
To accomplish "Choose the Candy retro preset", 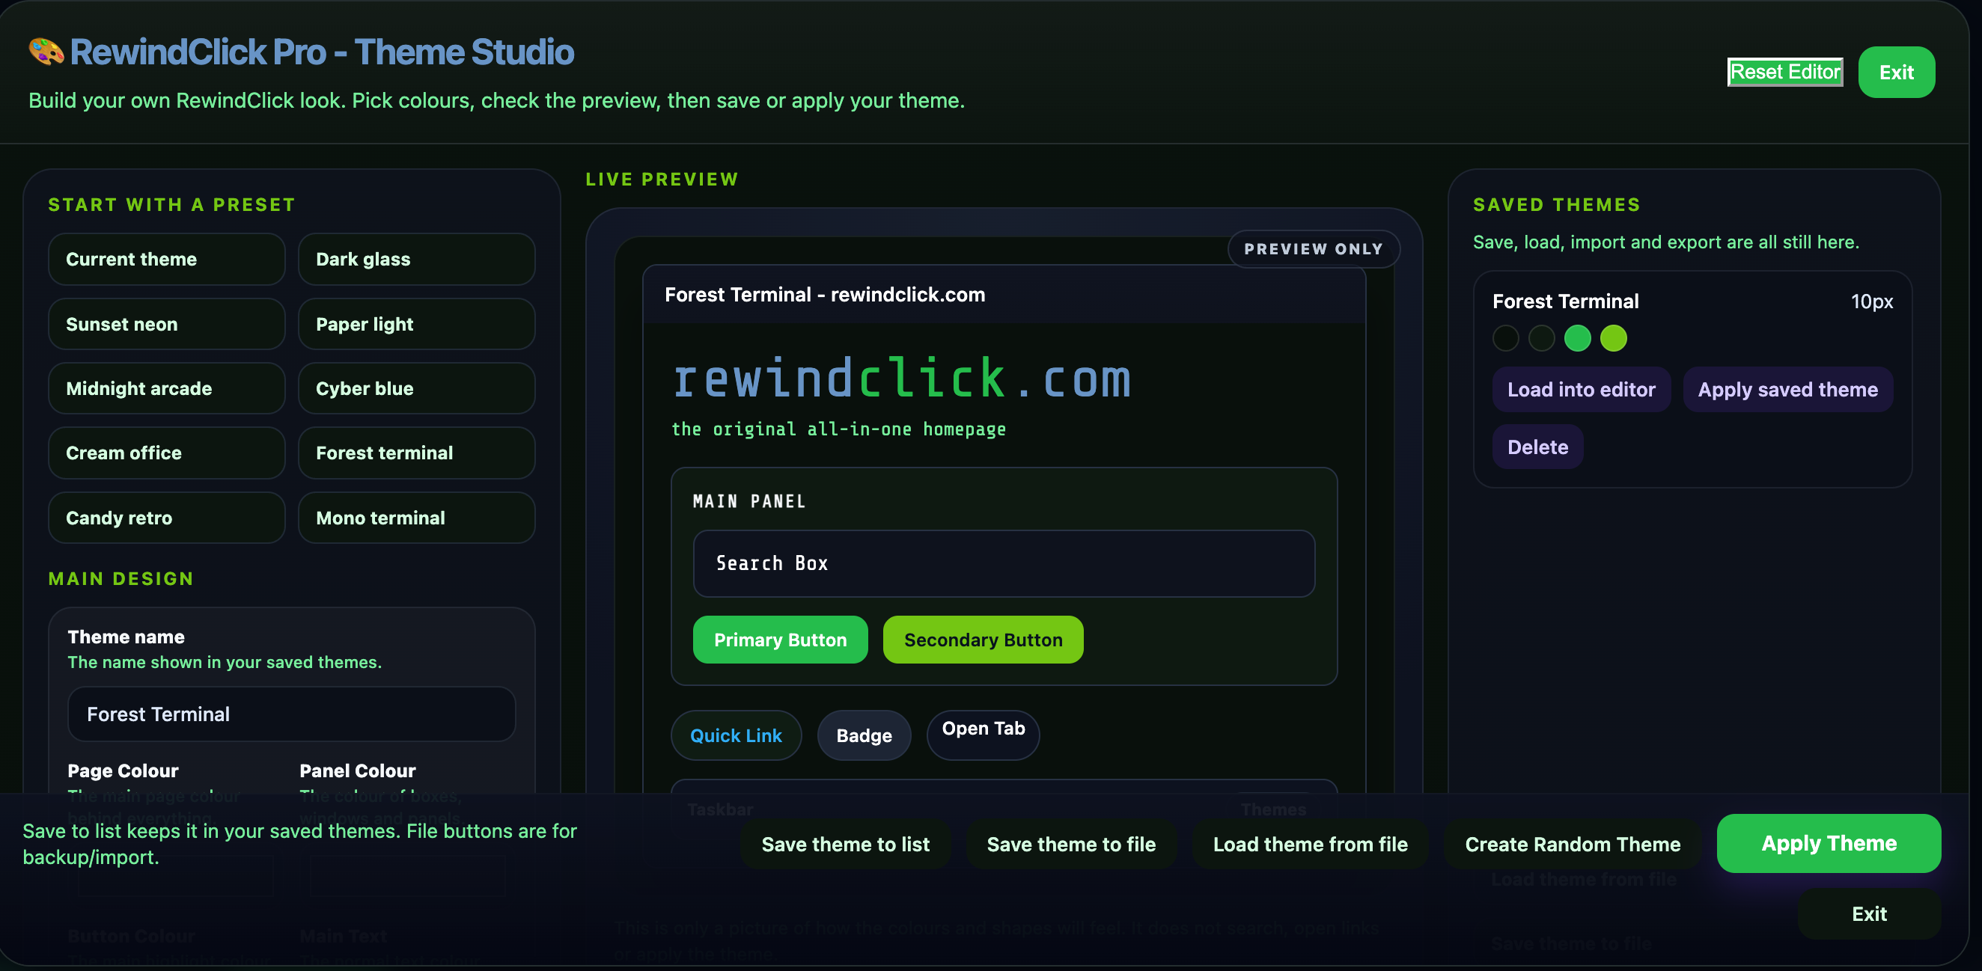I will 167,518.
